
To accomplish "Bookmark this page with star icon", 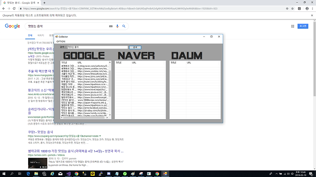I will click(x=292, y=9).
